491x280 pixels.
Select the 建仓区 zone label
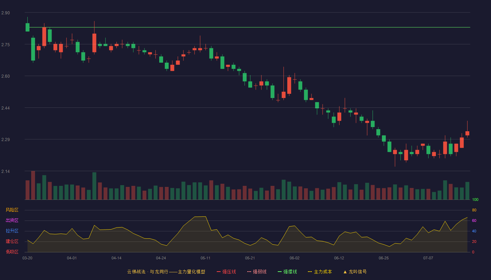[x=12, y=241]
